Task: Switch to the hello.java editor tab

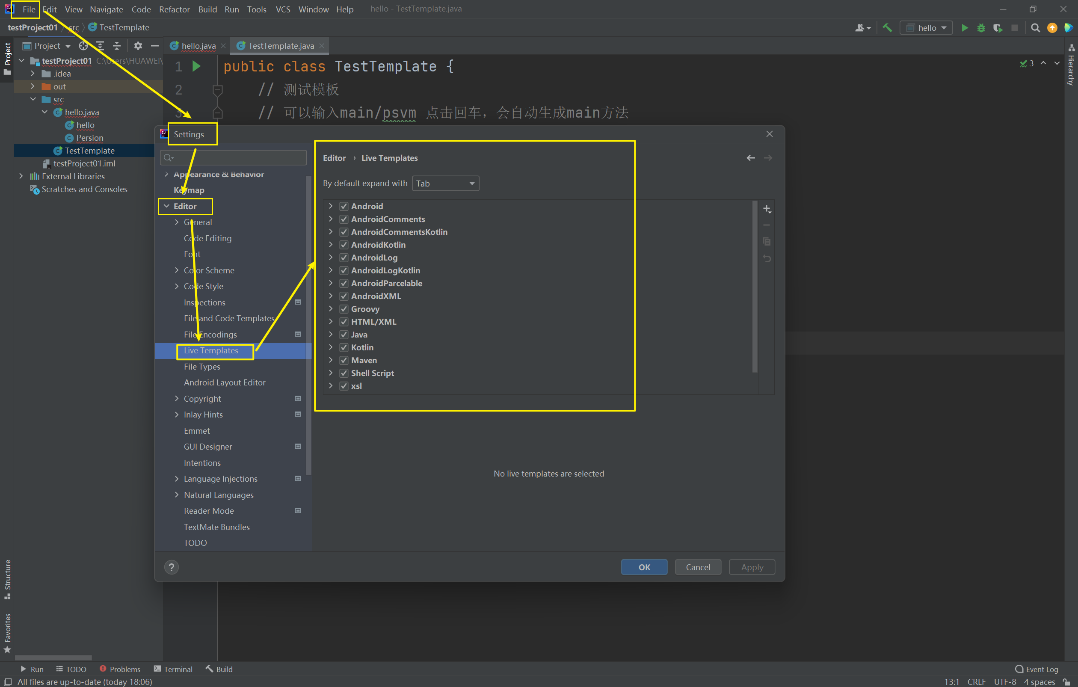Action: click(x=198, y=46)
